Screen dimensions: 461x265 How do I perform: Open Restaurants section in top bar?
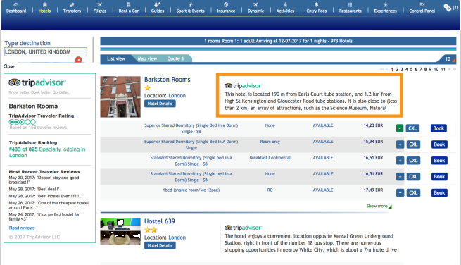(x=351, y=8)
